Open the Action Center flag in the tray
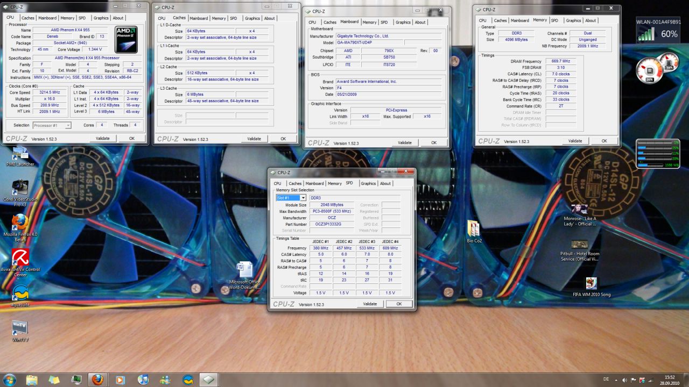The image size is (689, 387). [x=634, y=380]
